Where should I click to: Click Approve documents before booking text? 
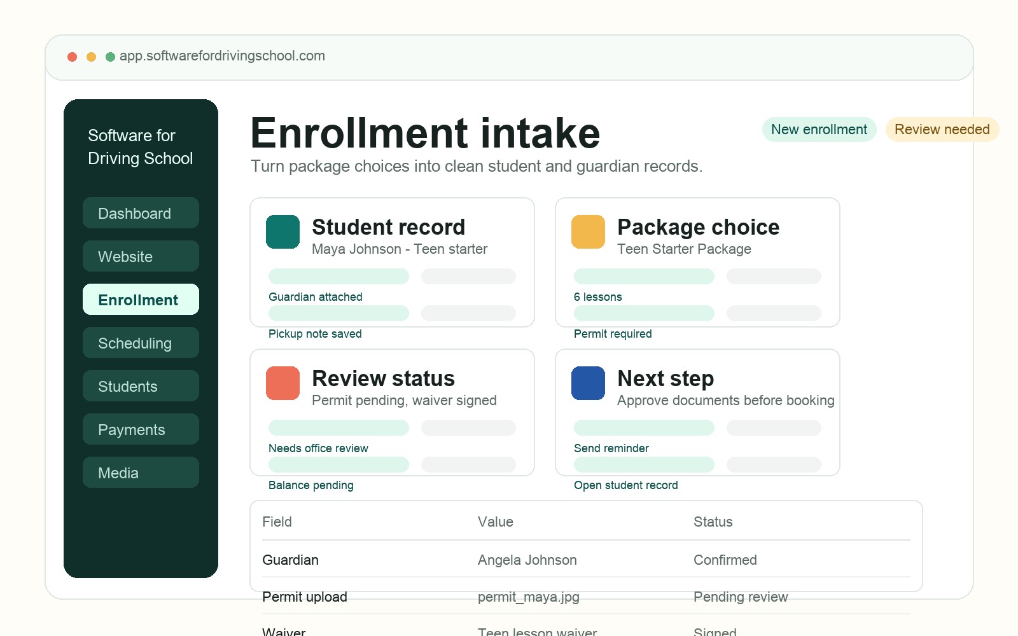726,401
